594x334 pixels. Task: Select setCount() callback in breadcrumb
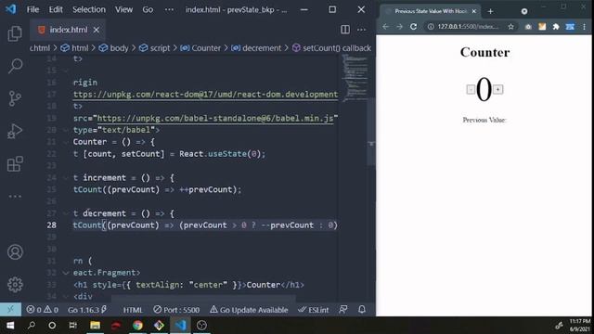click(331, 48)
